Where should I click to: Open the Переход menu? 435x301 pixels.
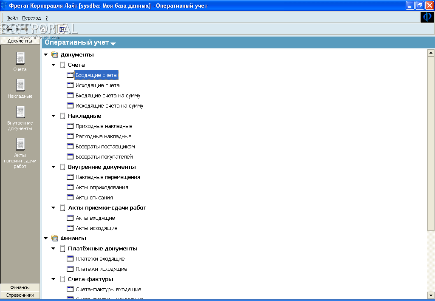(x=31, y=18)
